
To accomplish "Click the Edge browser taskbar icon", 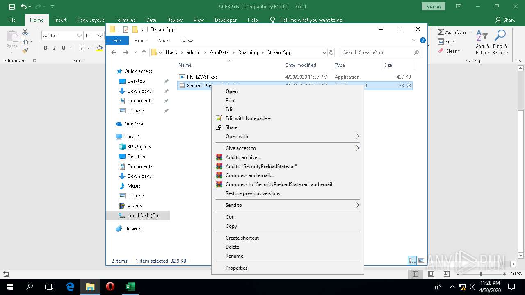I will click(70, 287).
